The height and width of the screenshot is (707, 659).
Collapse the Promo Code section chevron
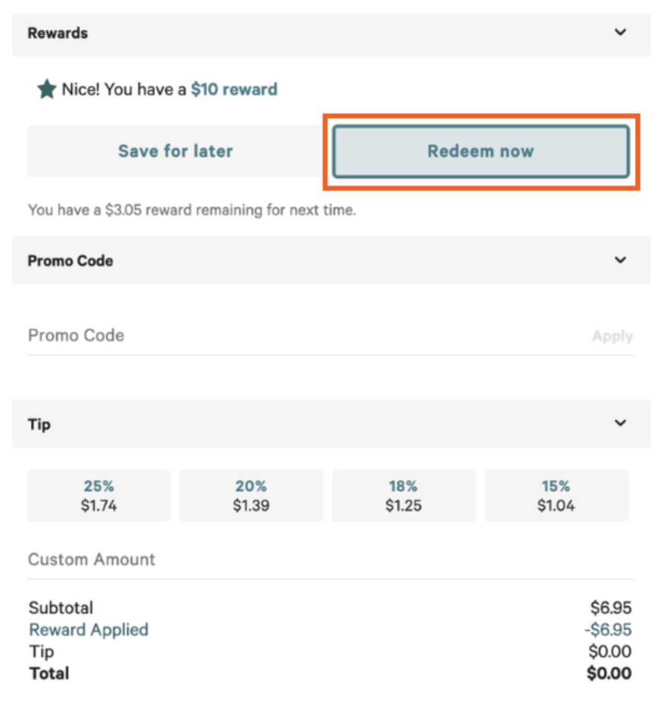click(620, 260)
